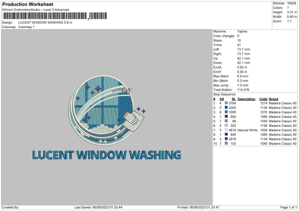Select the dark blue swatch for stop 2
The image size is (299, 211).
[x=226, y=107]
